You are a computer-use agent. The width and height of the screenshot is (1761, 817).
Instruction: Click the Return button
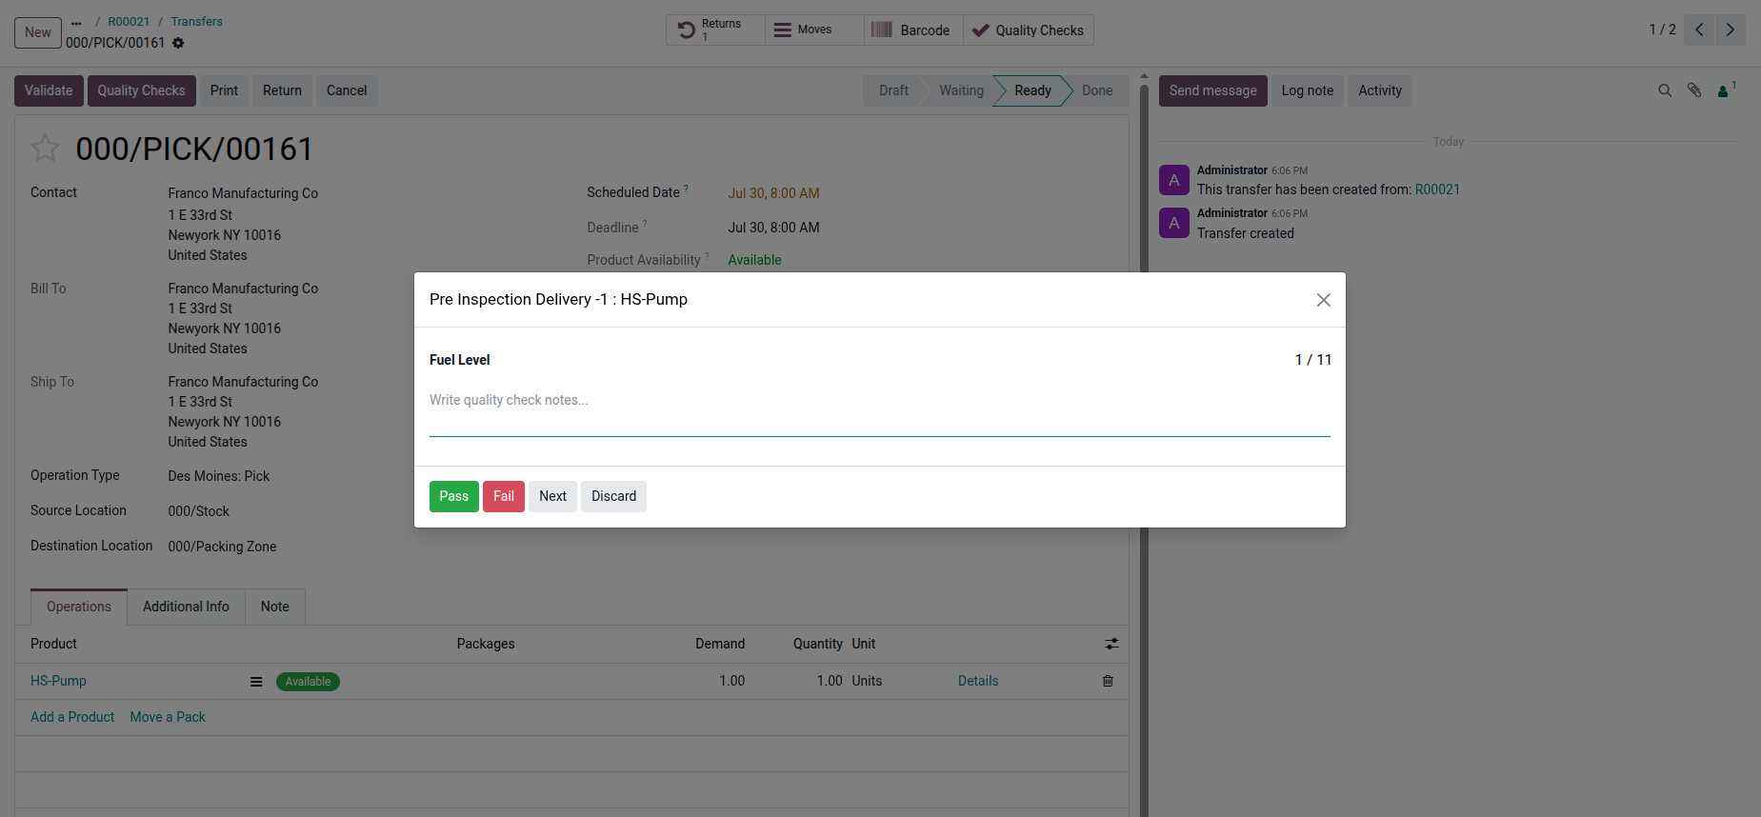(x=282, y=90)
